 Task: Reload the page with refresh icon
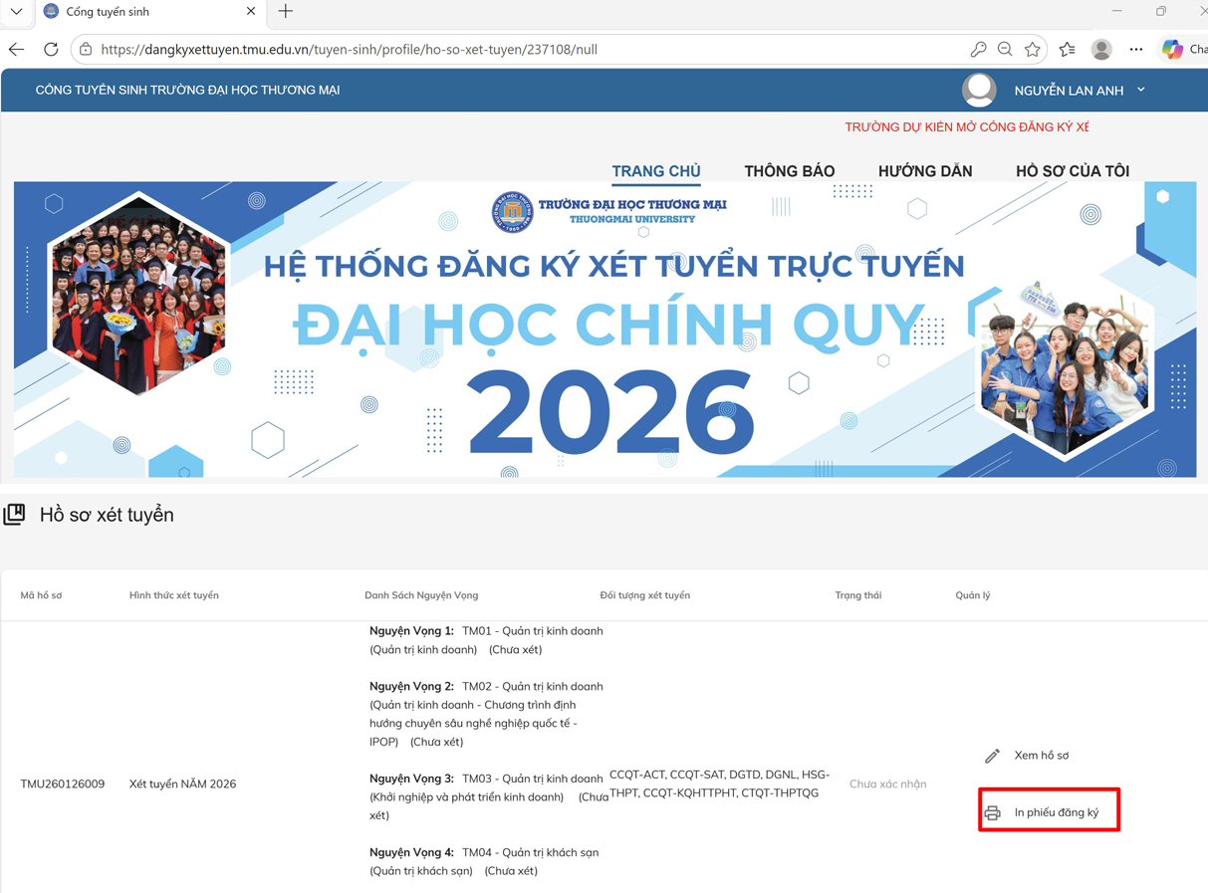pyautogui.click(x=51, y=49)
